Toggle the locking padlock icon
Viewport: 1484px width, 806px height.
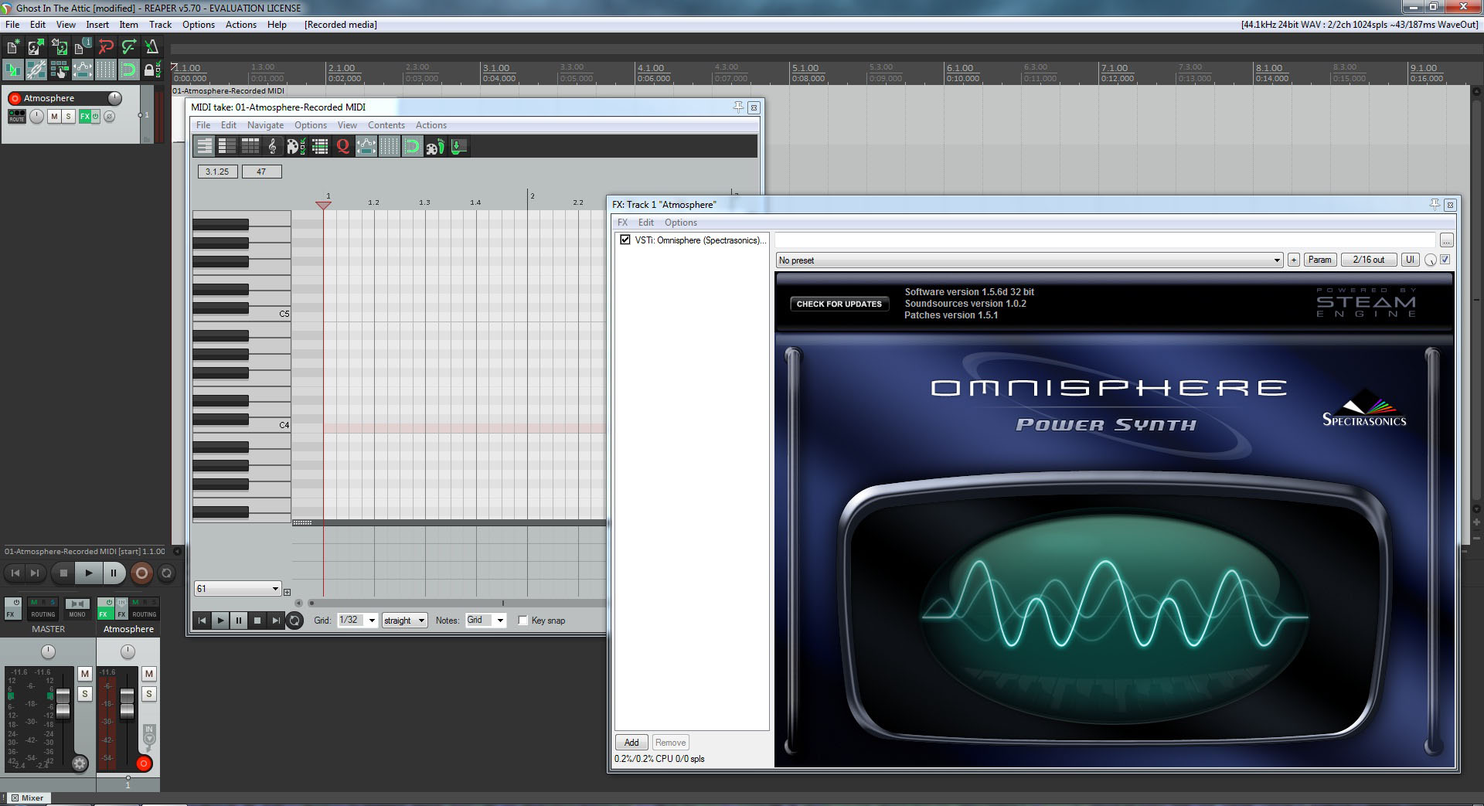pyautogui.click(x=152, y=70)
